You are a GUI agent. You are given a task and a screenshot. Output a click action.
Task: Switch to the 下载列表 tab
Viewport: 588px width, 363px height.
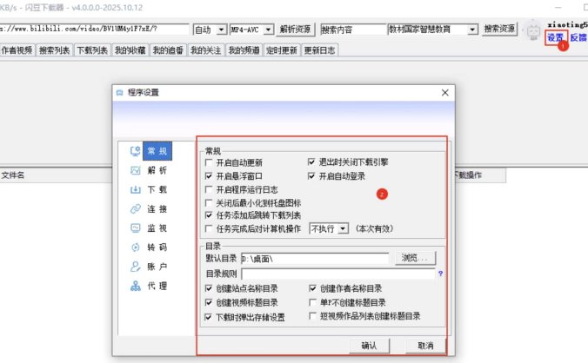click(x=92, y=50)
